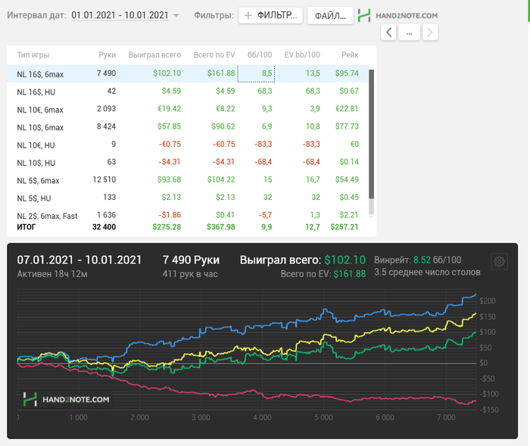Click the 4 000 hands axis label
This screenshot has width=530, height=446.
pyautogui.click(x=262, y=417)
